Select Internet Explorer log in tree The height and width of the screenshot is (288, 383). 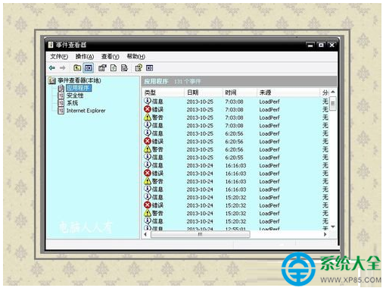(86, 111)
